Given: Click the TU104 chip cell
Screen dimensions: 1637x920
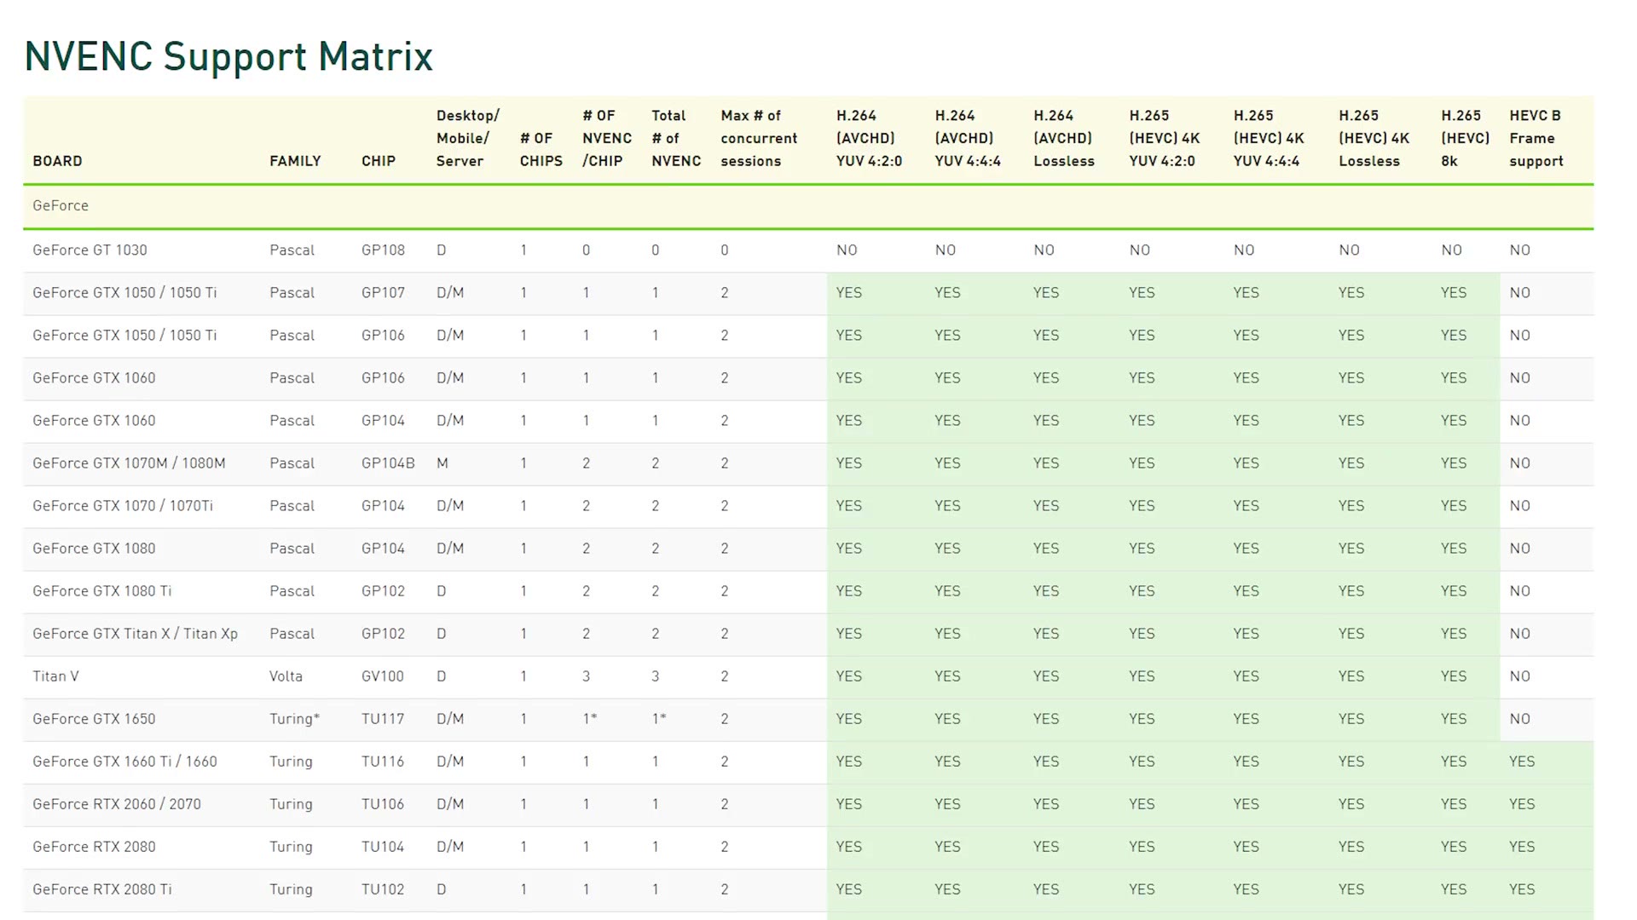Looking at the screenshot, I should point(382,846).
